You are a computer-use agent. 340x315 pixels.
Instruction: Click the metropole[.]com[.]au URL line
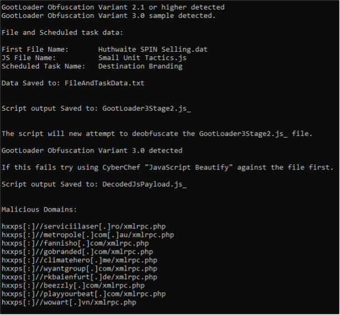click(x=88, y=235)
